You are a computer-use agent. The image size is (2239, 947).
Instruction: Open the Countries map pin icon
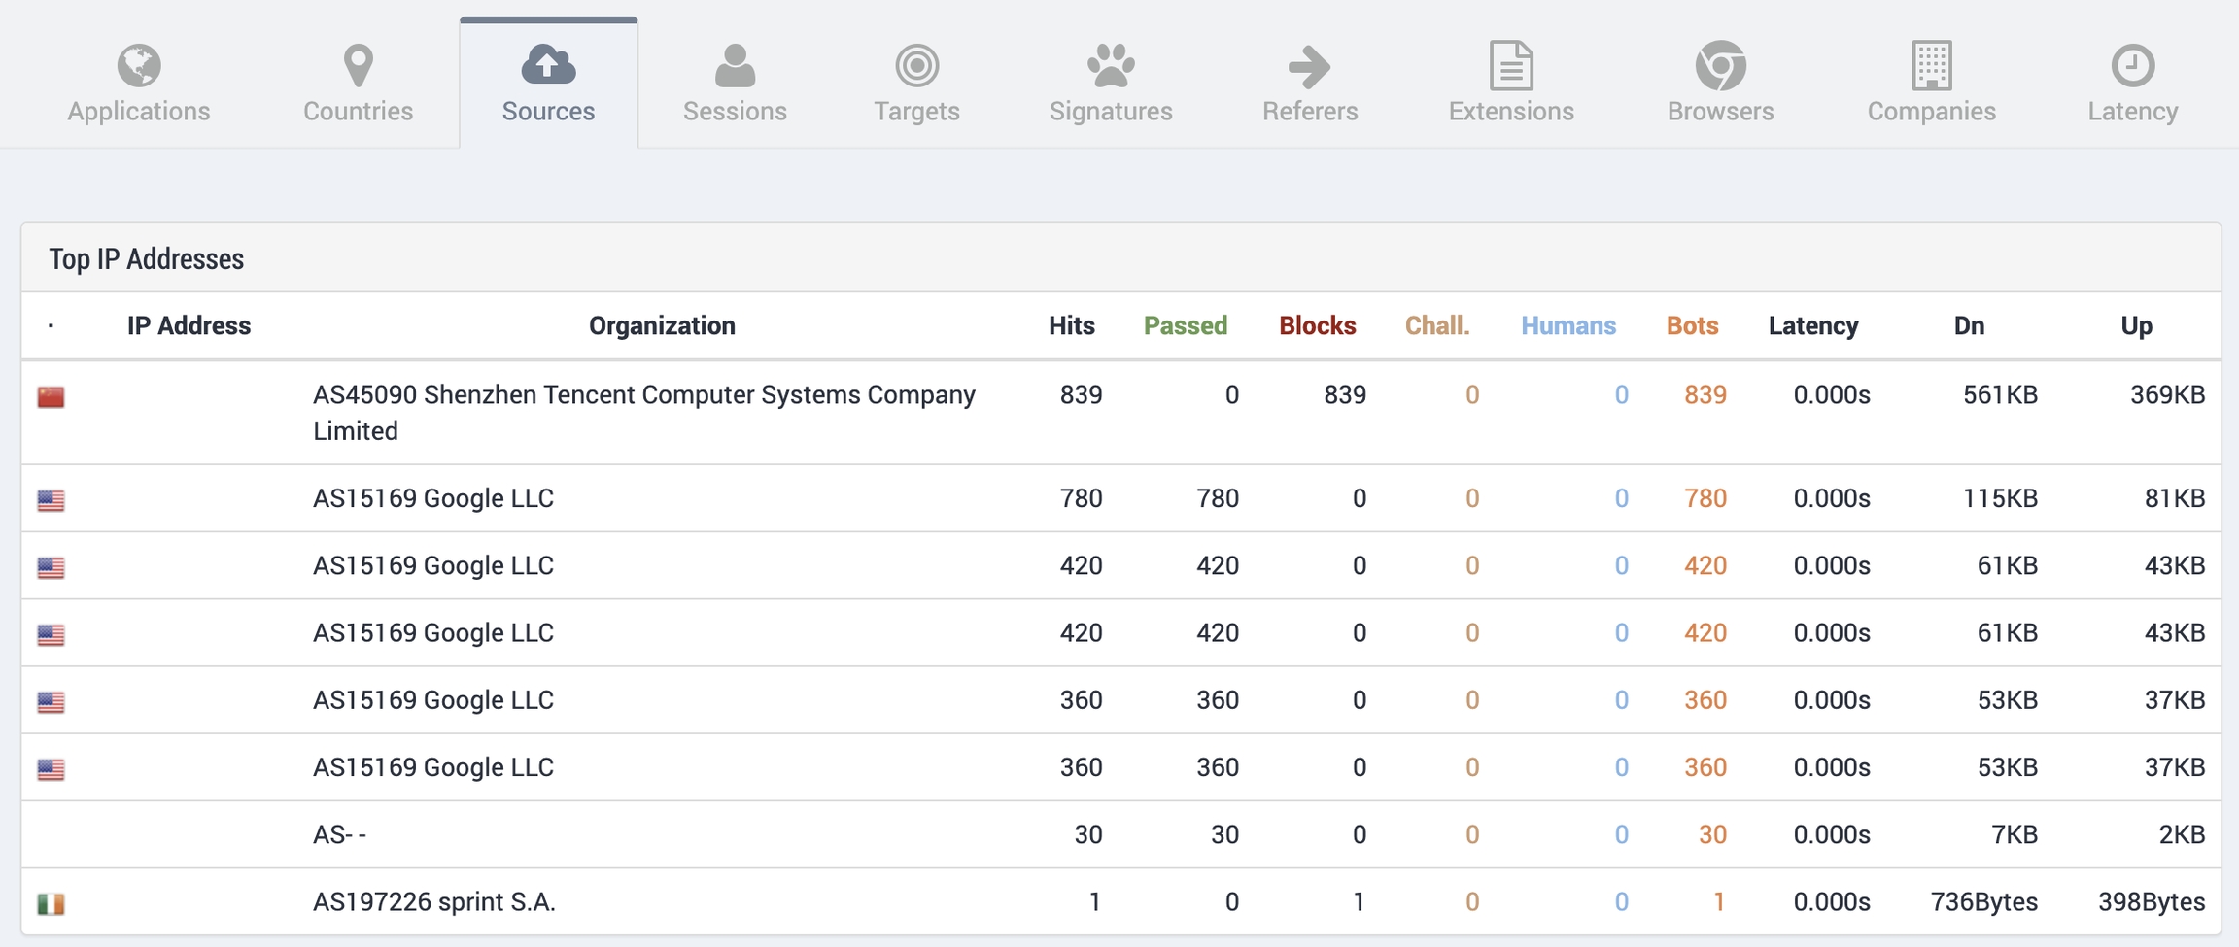point(358,65)
